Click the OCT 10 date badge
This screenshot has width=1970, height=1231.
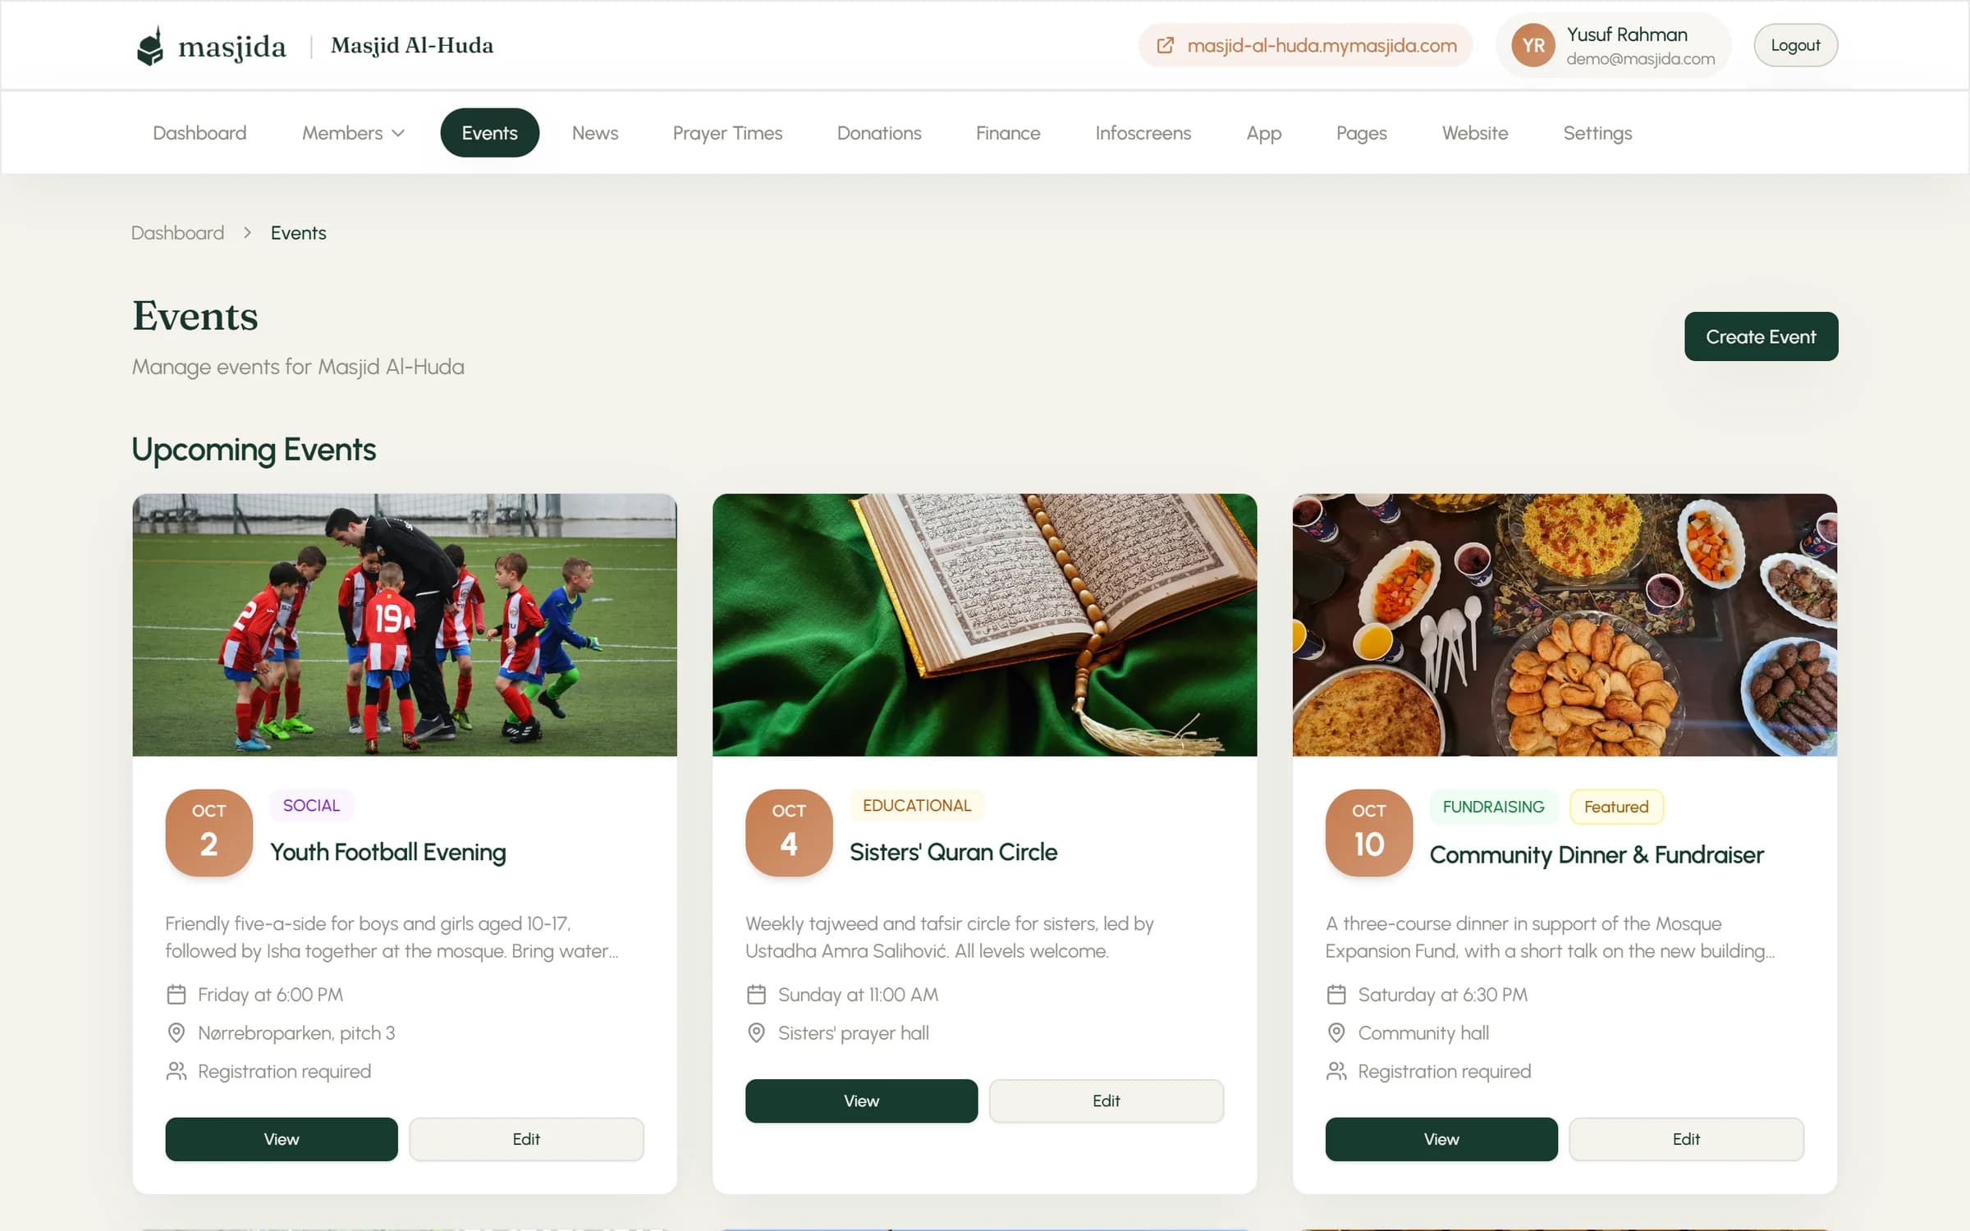coord(1368,832)
